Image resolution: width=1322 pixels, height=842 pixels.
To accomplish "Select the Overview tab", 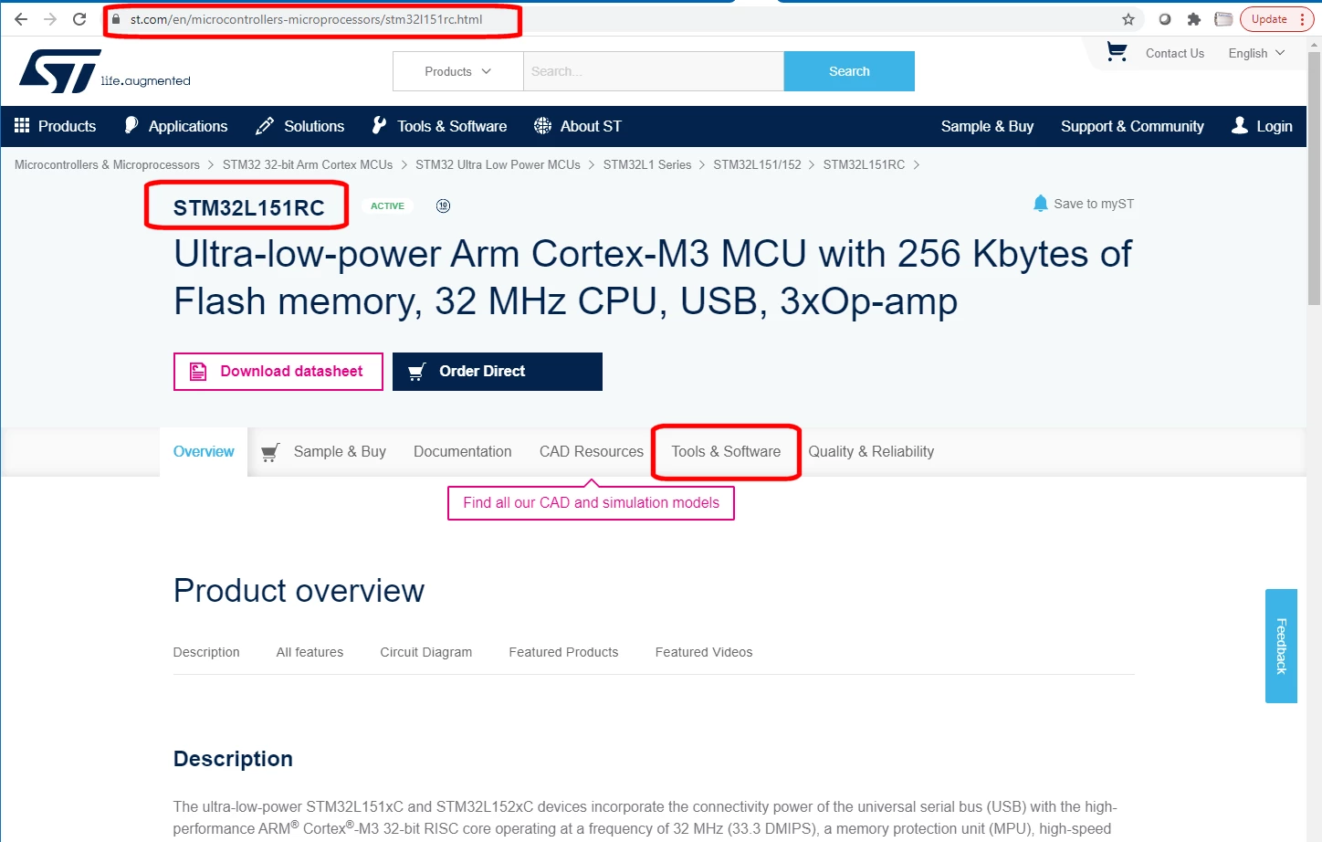I will 204,451.
